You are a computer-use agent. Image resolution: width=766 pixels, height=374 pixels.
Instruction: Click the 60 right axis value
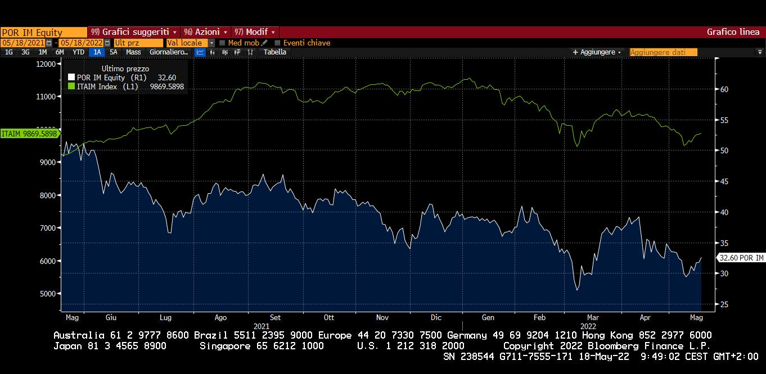point(724,89)
